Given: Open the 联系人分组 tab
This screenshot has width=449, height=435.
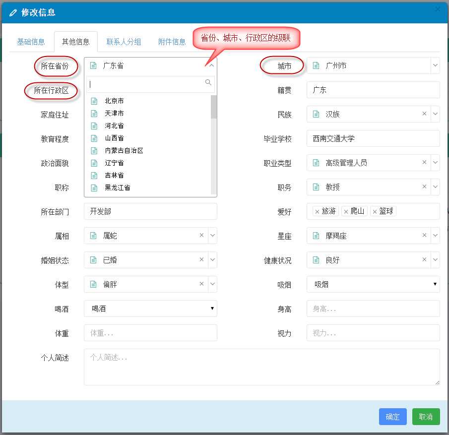Looking at the screenshot, I should click(x=124, y=42).
